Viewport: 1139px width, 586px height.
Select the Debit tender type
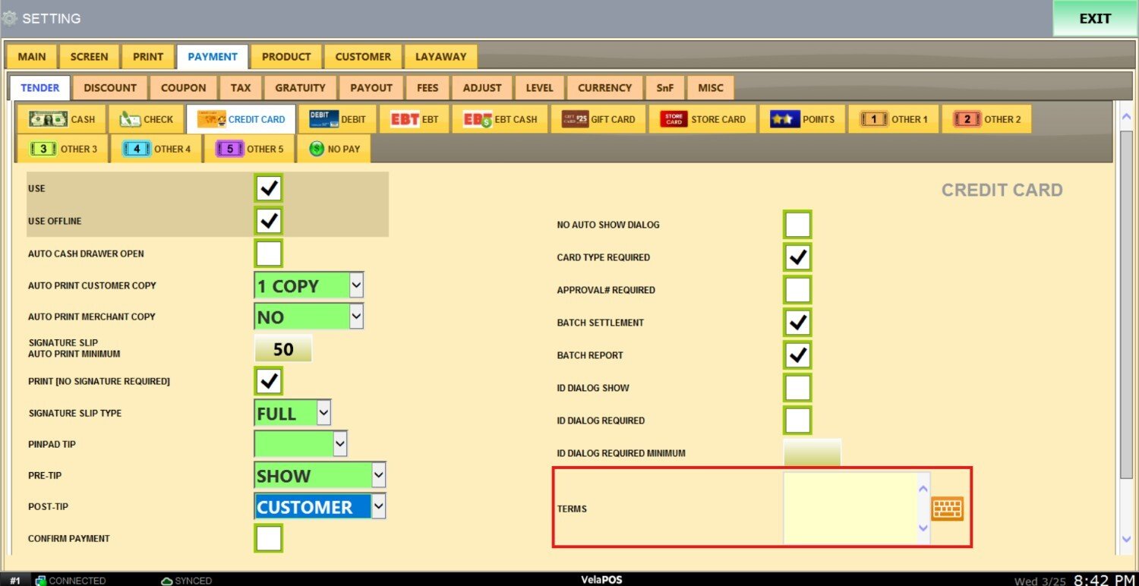pyautogui.click(x=338, y=119)
